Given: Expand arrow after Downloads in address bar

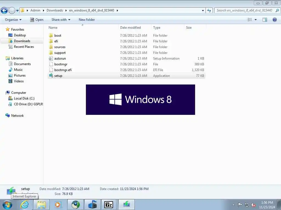Looking at the screenshot, I should pos(66,11).
